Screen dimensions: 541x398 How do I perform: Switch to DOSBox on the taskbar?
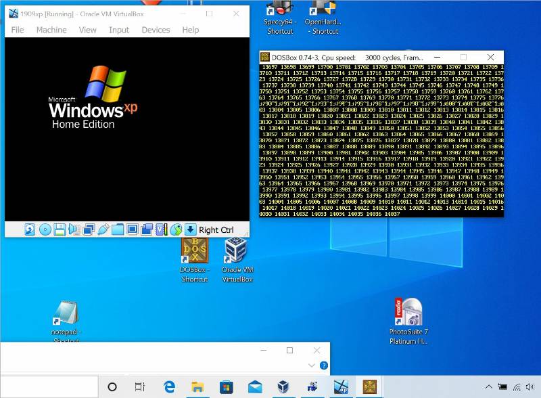click(x=369, y=387)
